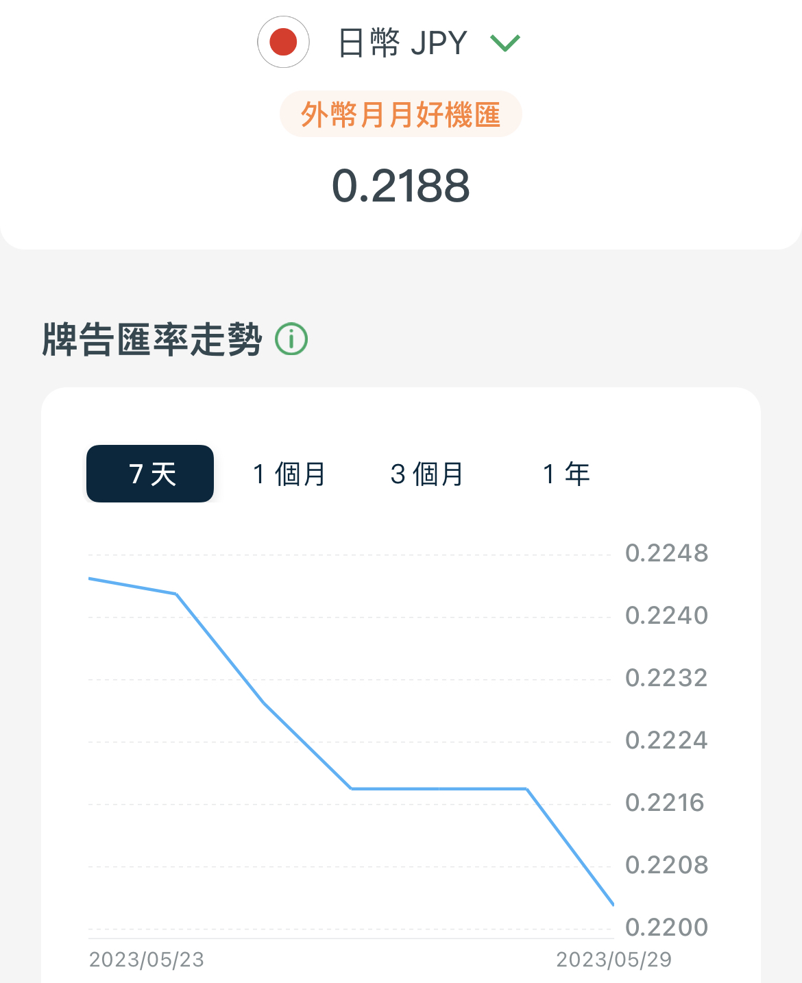Switch to the 1 年 range
The width and height of the screenshot is (802, 983).
coord(566,474)
